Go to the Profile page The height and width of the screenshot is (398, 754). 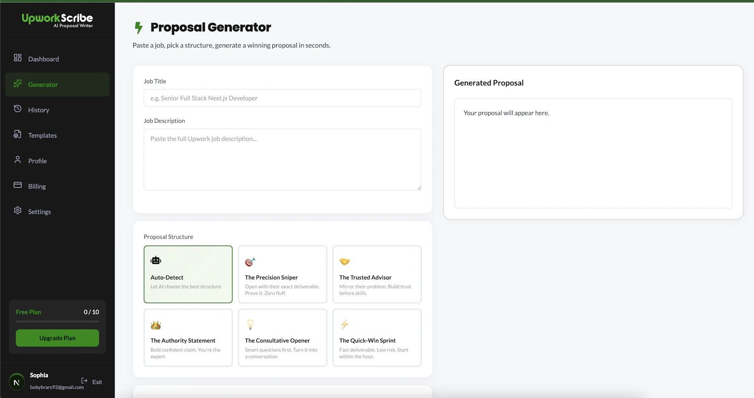tap(57, 161)
